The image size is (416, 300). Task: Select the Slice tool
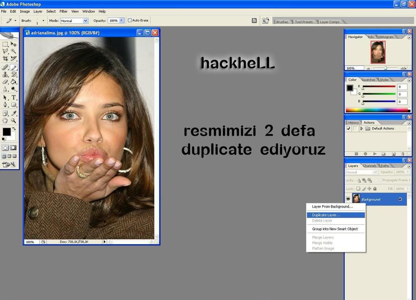coord(13,58)
